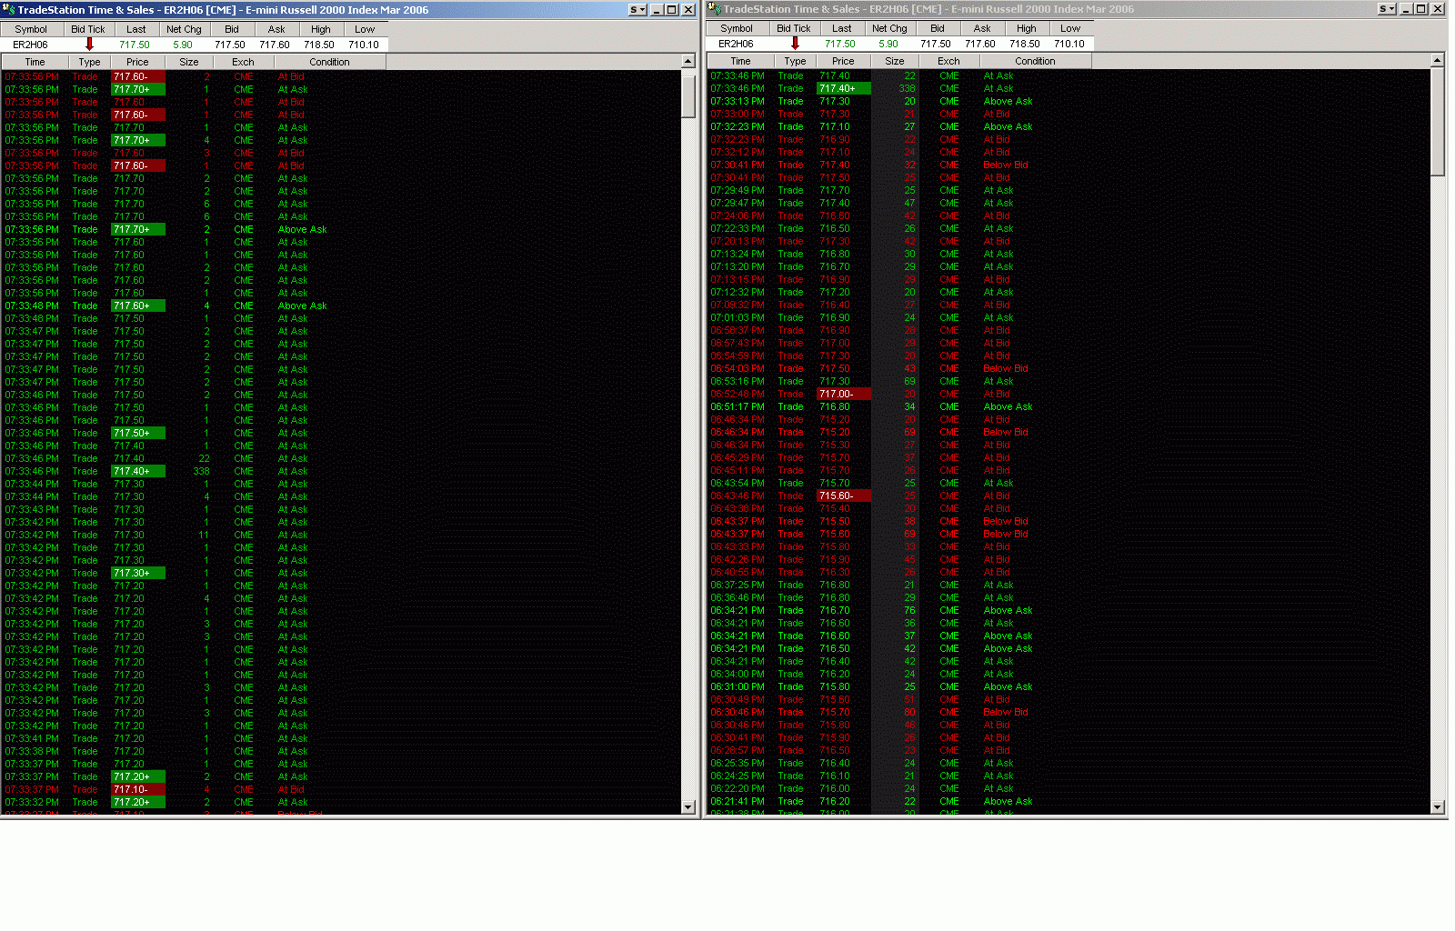The width and height of the screenshot is (1455, 931).
Task: Click the Exch column header in the right window
Action: point(948,61)
